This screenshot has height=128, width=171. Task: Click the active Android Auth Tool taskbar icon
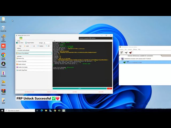[64, 111]
